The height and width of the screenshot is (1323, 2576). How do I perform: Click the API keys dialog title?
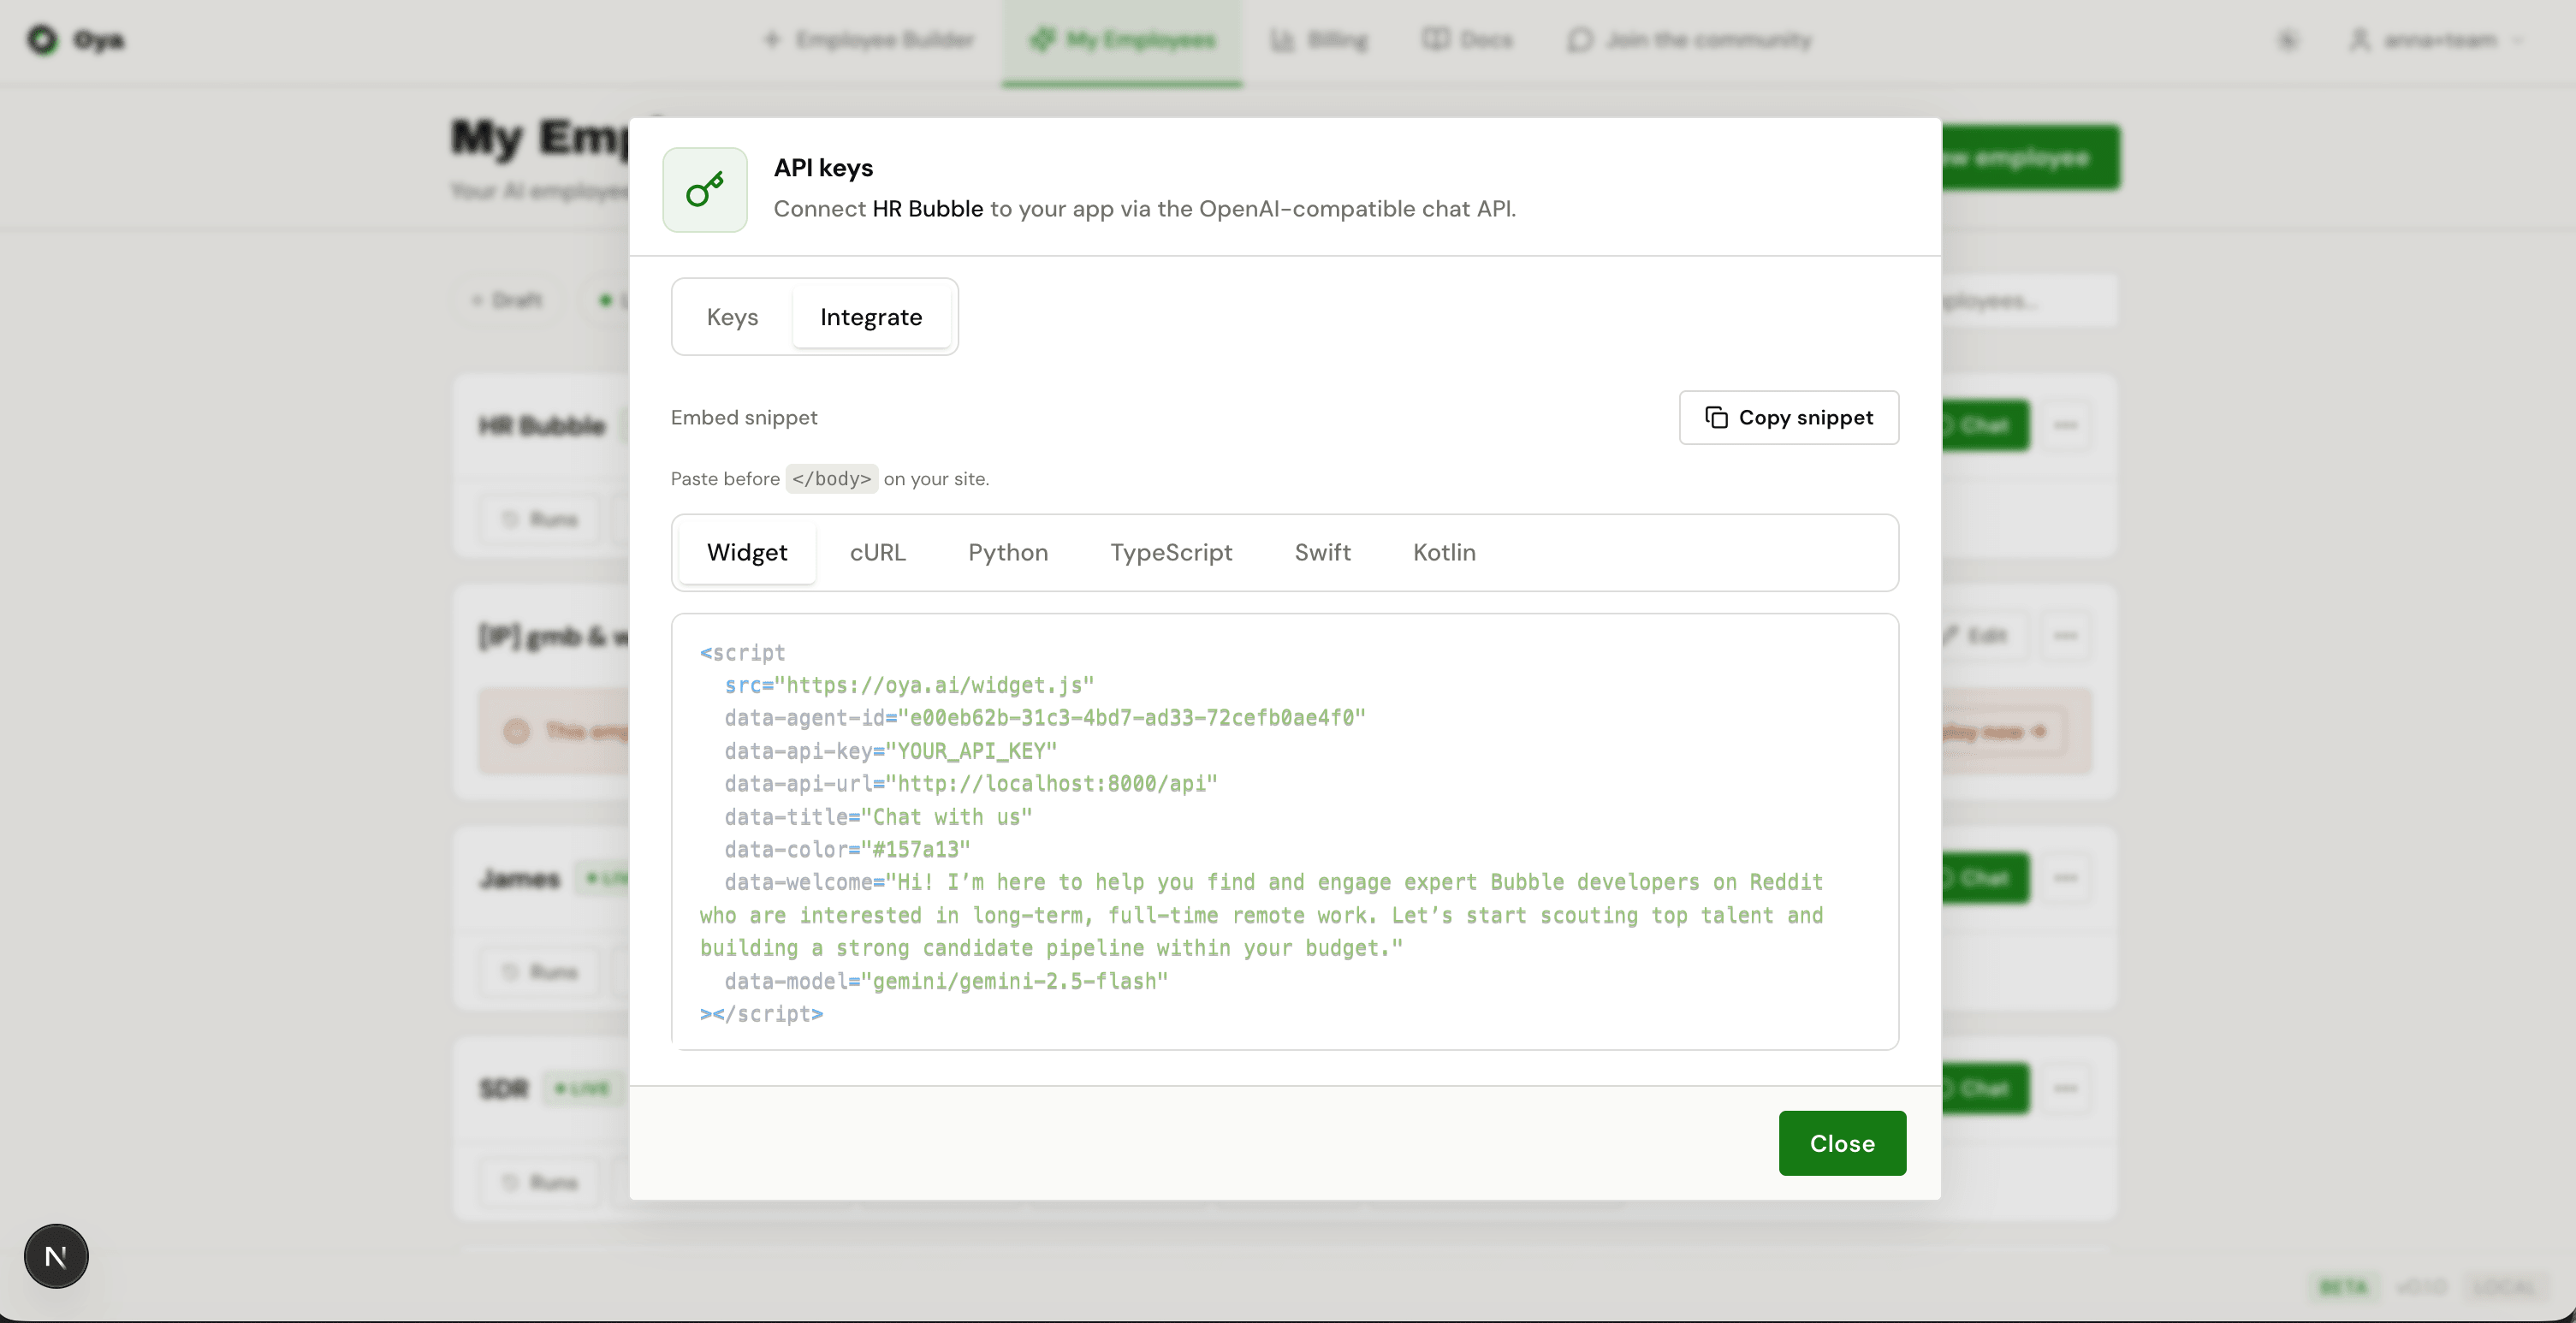[x=823, y=168]
